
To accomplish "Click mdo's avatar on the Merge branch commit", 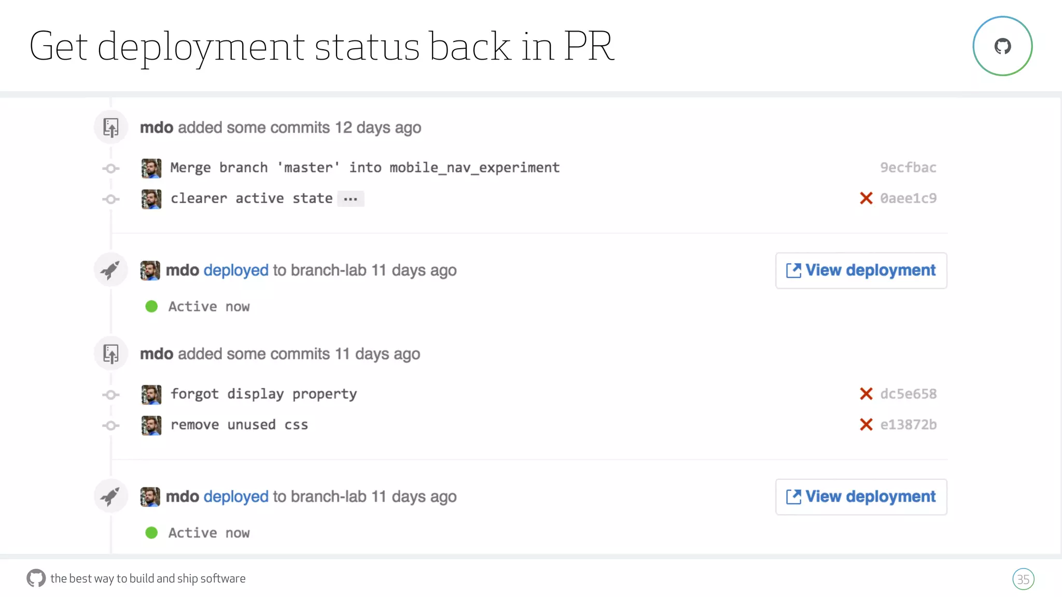I will click(151, 168).
